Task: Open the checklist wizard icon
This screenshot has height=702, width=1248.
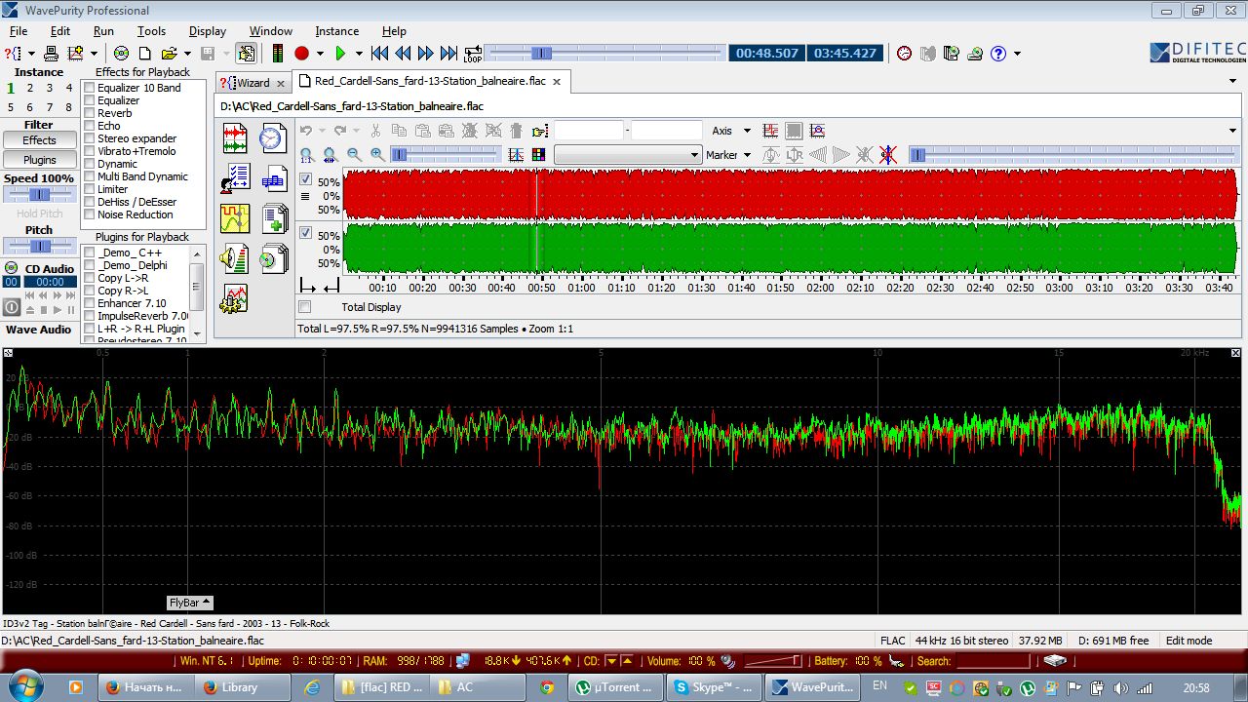Action: click(x=235, y=177)
